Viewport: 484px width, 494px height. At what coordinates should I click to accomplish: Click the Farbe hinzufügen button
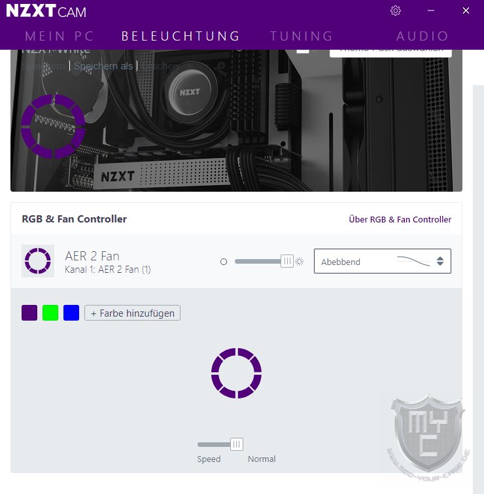132,313
